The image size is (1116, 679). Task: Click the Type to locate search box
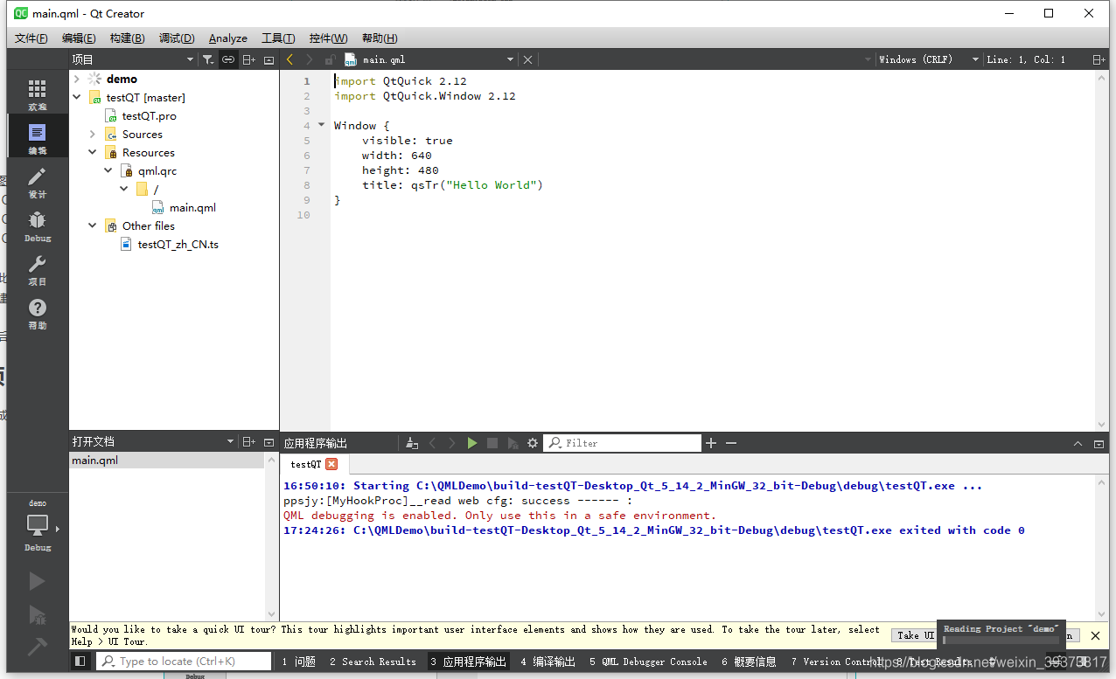[185, 662]
